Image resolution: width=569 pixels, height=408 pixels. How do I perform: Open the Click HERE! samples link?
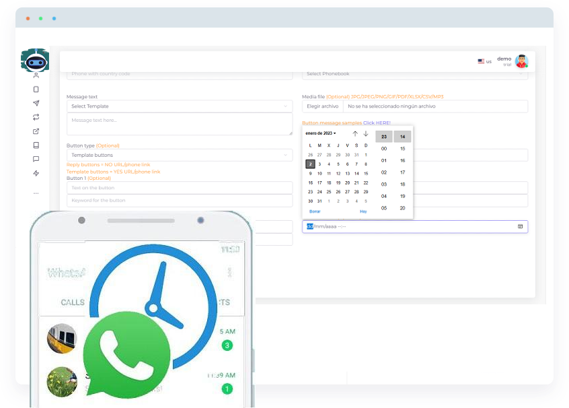[377, 123]
